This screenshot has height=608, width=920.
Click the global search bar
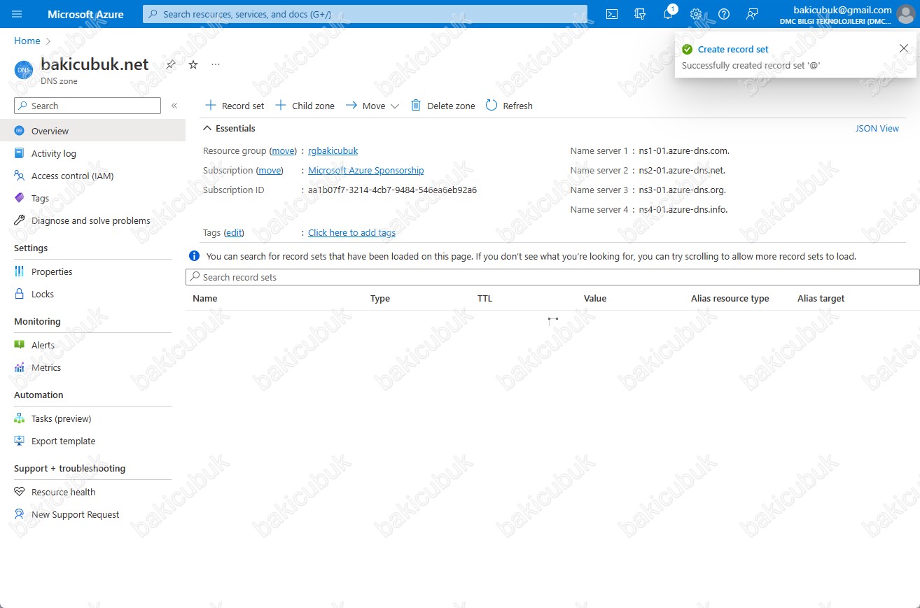(x=365, y=14)
